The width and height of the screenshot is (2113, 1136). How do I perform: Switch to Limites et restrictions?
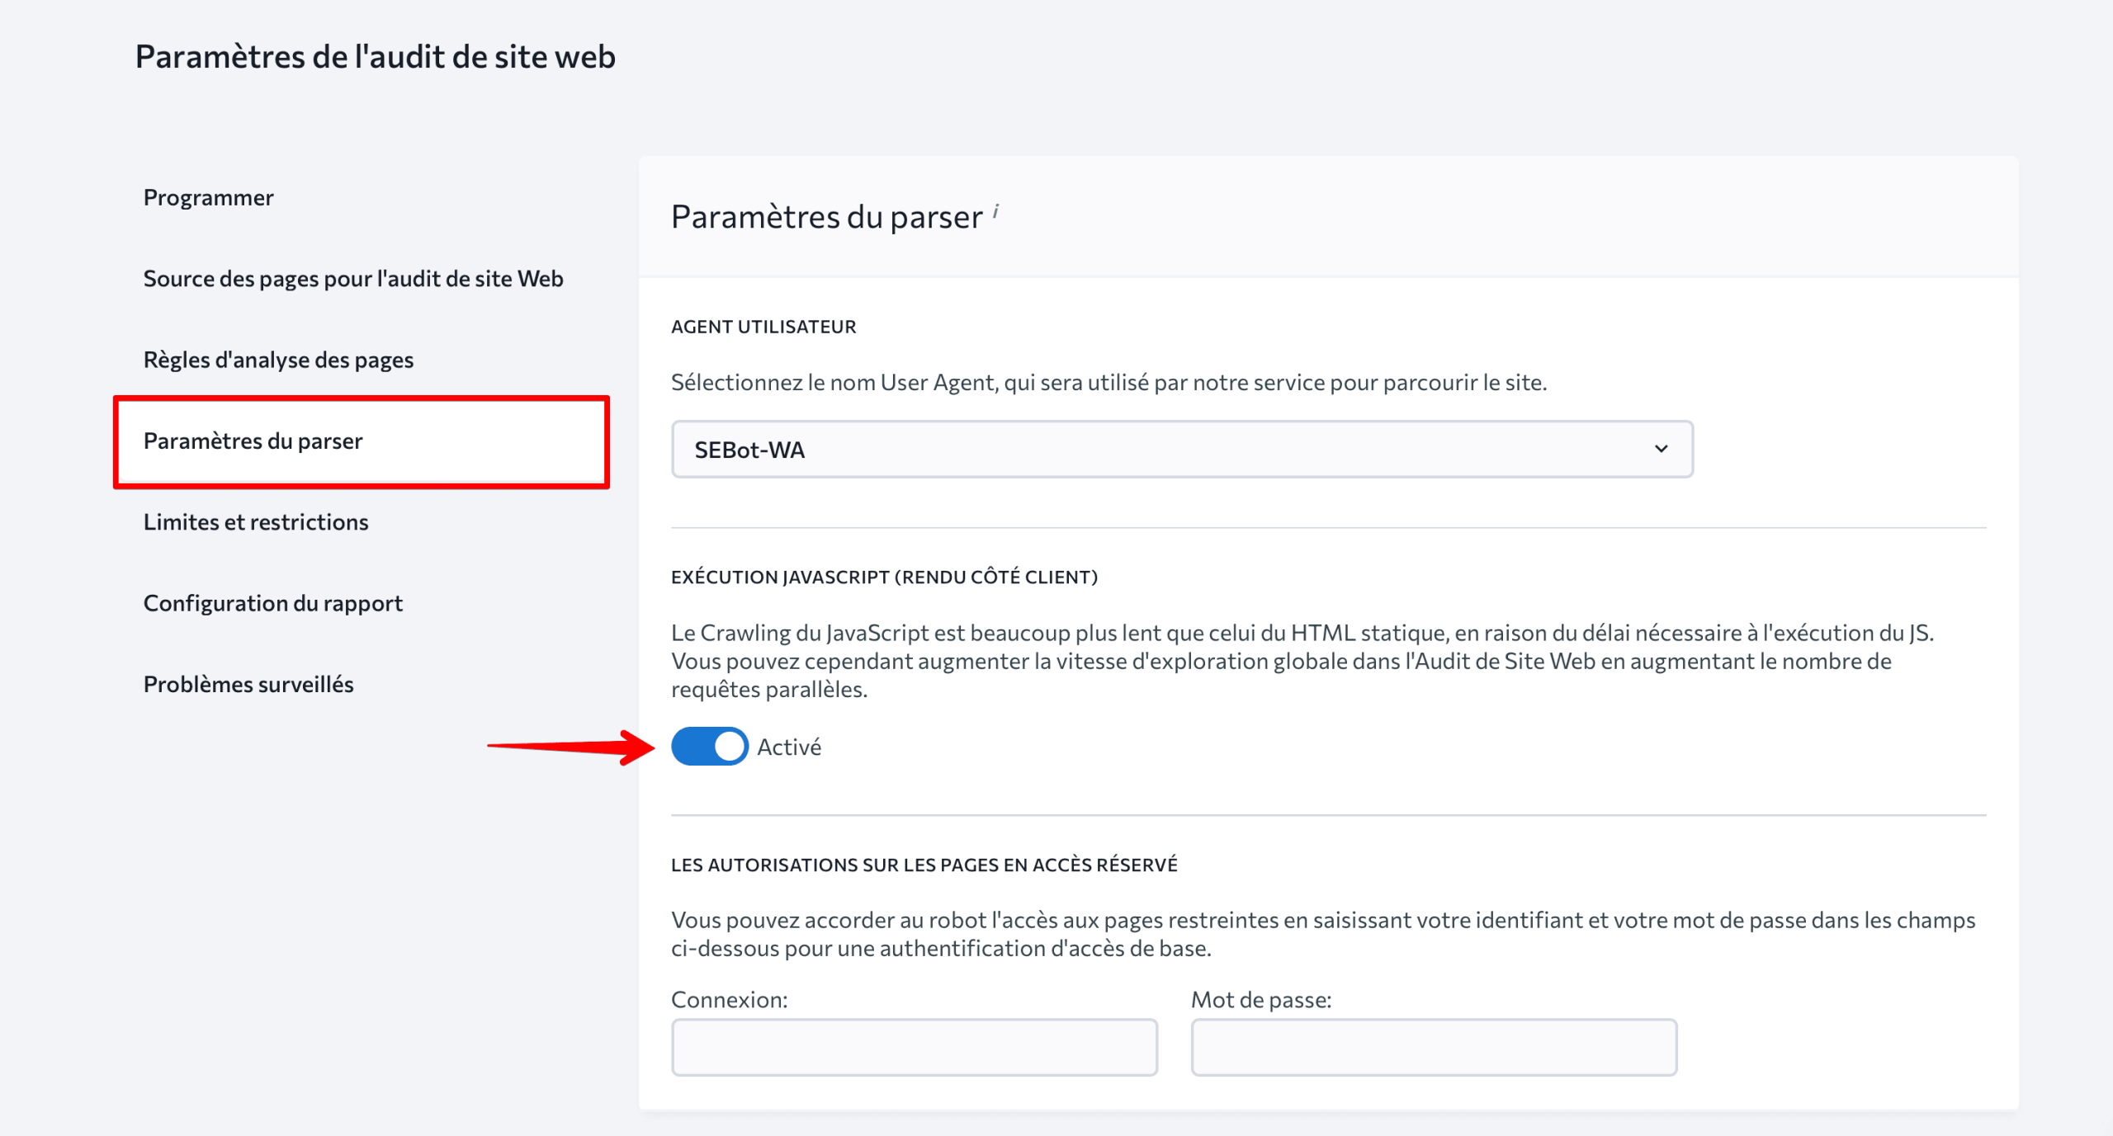tap(256, 522)
